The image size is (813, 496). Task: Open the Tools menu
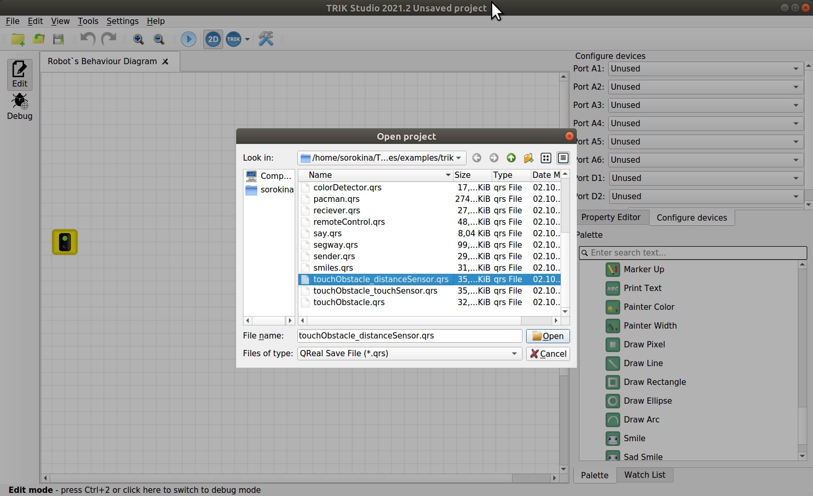click(88, 21)
